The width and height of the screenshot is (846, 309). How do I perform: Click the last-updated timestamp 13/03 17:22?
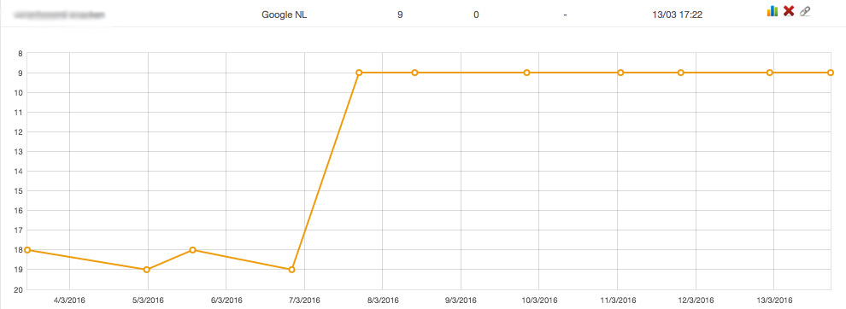tap(678, 15)
